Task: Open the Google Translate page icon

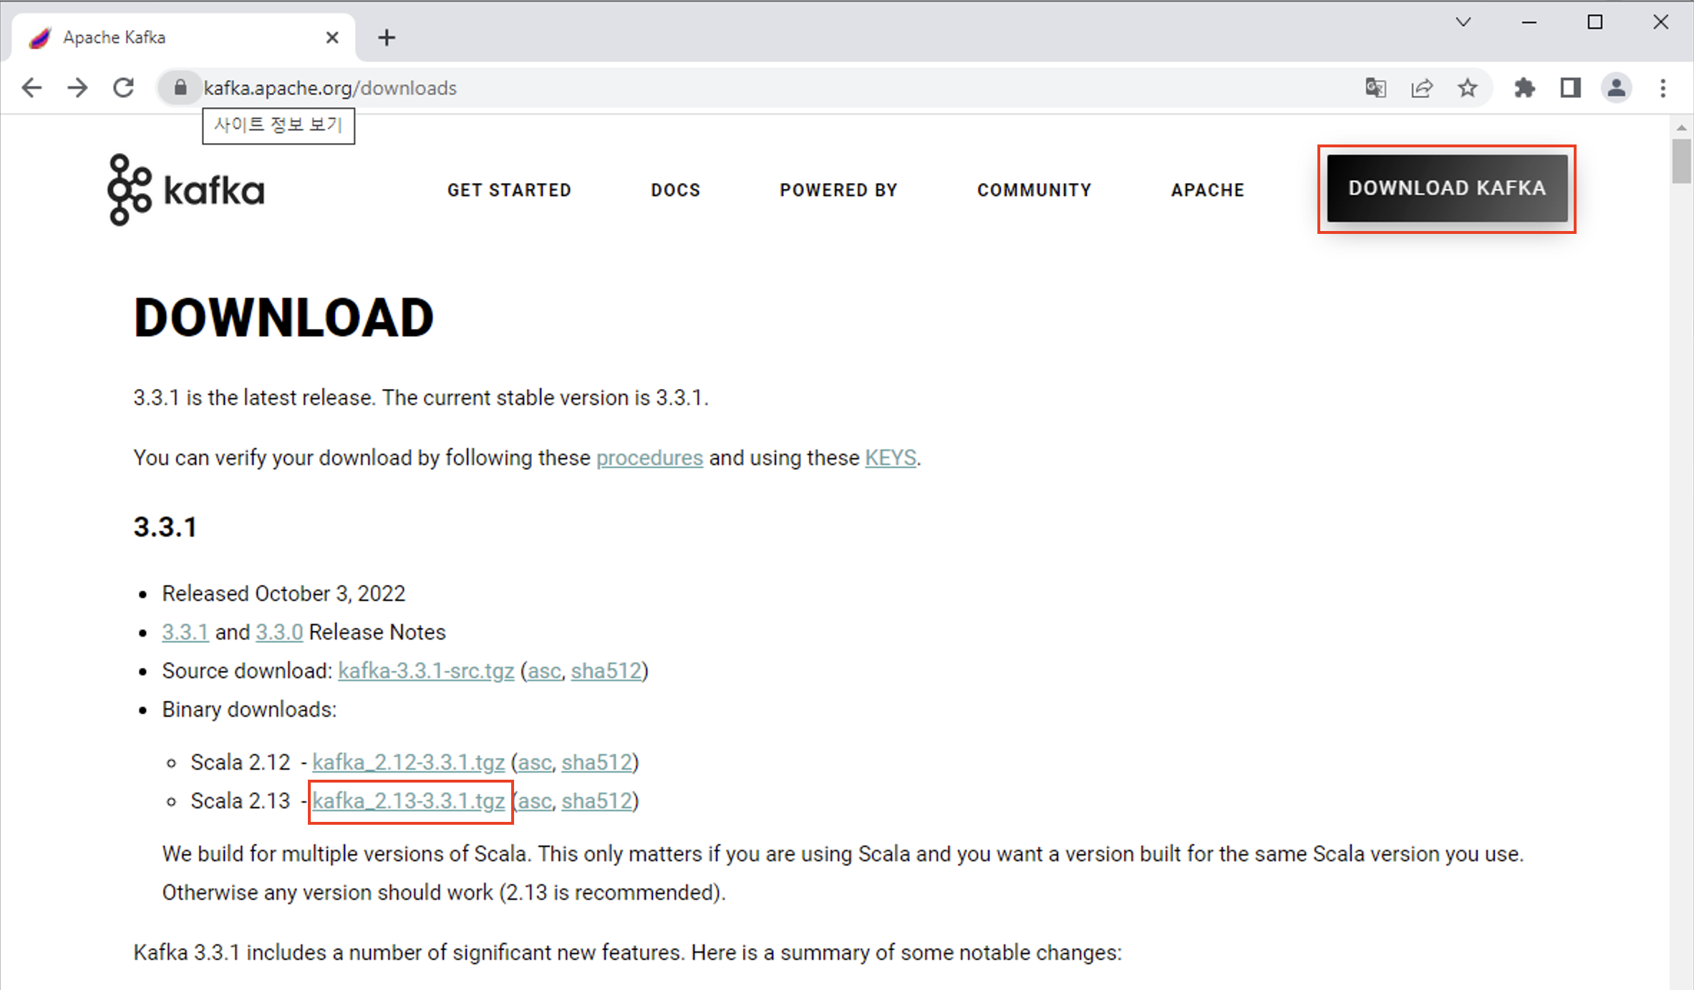Action: [1375, 88]
